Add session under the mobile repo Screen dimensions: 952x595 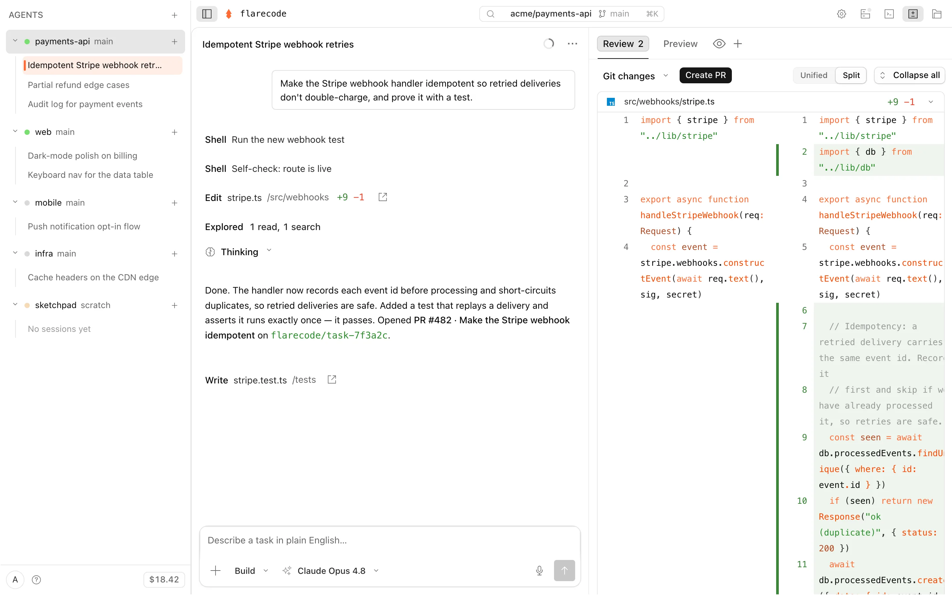click(174, 203)
